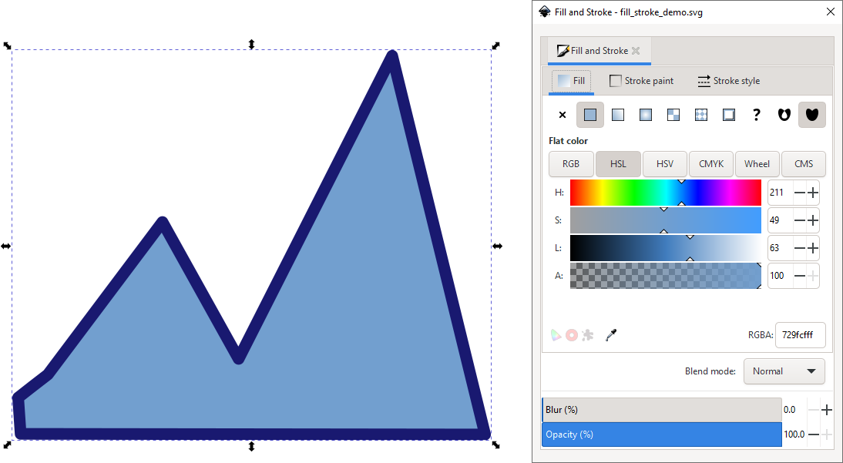843x463 pixels.
Task: Click the Saturation slider
Action: [x=666, y=220]
